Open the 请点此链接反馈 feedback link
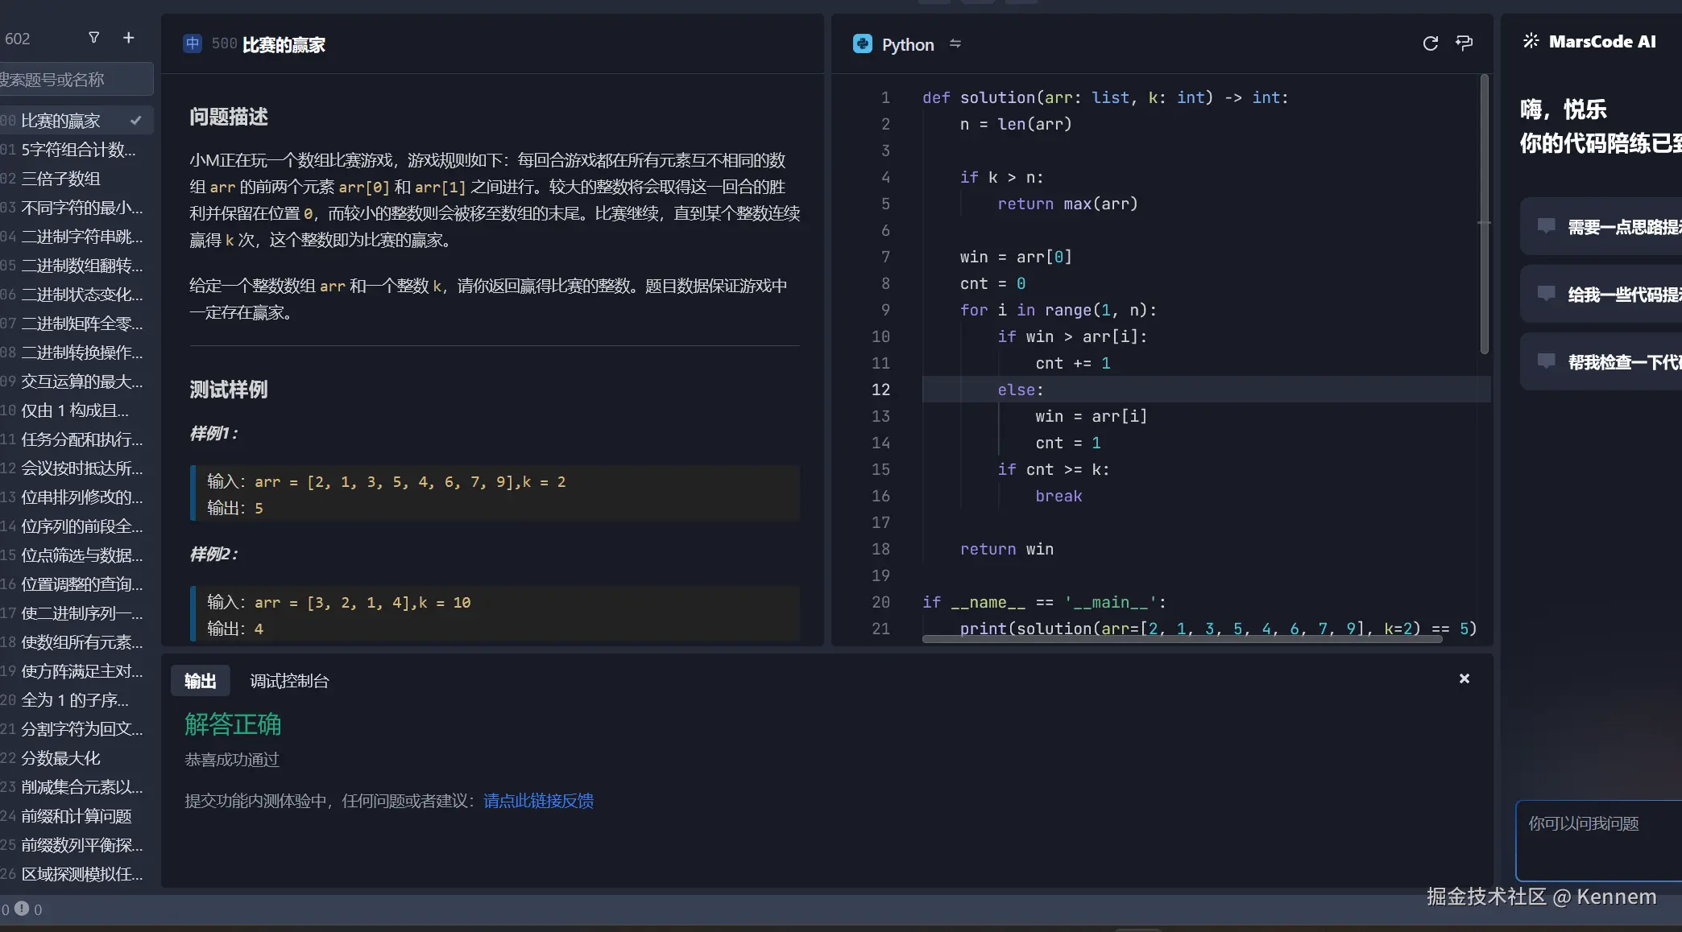Screen dimensions: 1682x932 tap(538, 801)
